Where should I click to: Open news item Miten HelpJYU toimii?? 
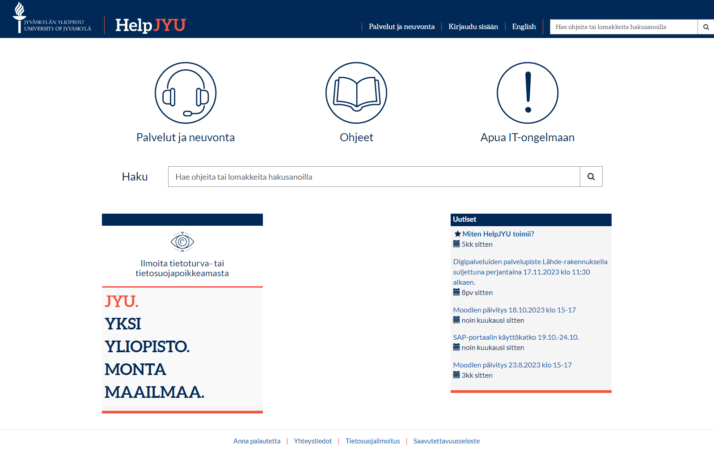tap(498, 234)
